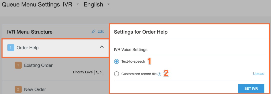The width and height of the screenshot is (271, 94).
Task: Click the pencil Edit icon
Action: pyautogui.click(x=93, y=32)
